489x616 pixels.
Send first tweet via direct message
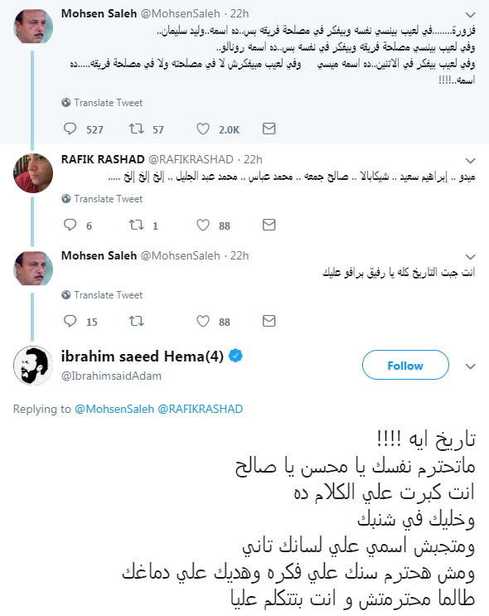tap(269, 129)
